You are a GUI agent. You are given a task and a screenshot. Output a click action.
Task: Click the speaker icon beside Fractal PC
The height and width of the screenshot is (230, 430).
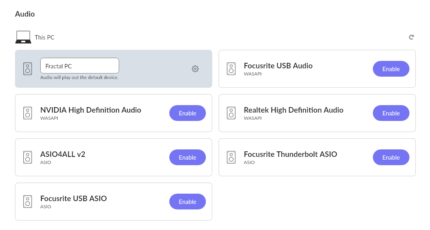click(28, 69)
